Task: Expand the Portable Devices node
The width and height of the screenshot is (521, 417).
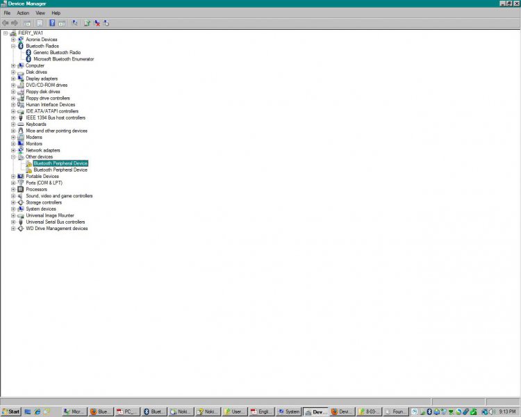Action: pos(13,177)
